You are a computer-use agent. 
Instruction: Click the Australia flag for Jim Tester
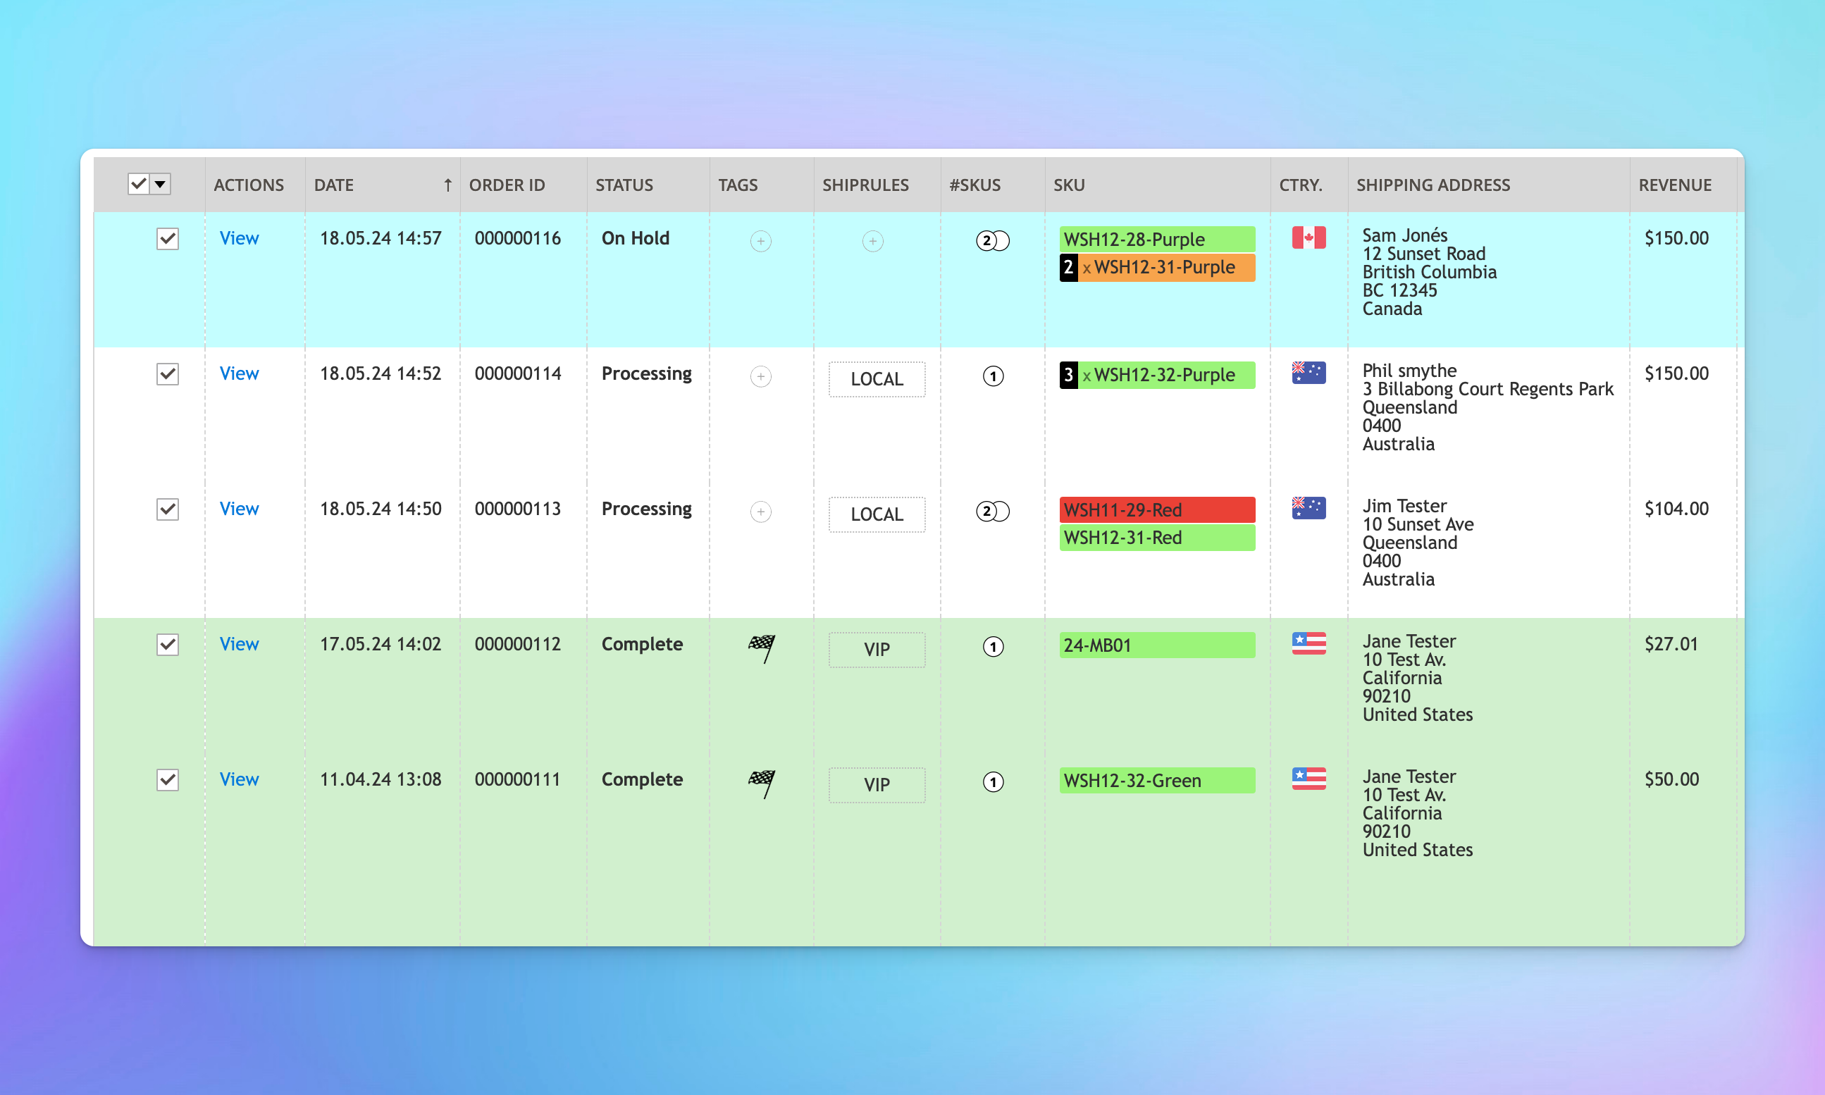click(x=1309, y=507)
